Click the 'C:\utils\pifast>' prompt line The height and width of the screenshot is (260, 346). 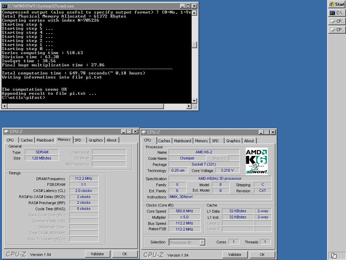pos(23,97)
